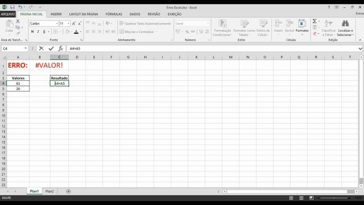Decrease font size with smaller A icon
The height and width of the screenshot is (205, 364).
click(80, 23)
